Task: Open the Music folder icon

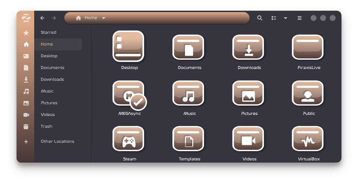Action: tap(188, 93)
